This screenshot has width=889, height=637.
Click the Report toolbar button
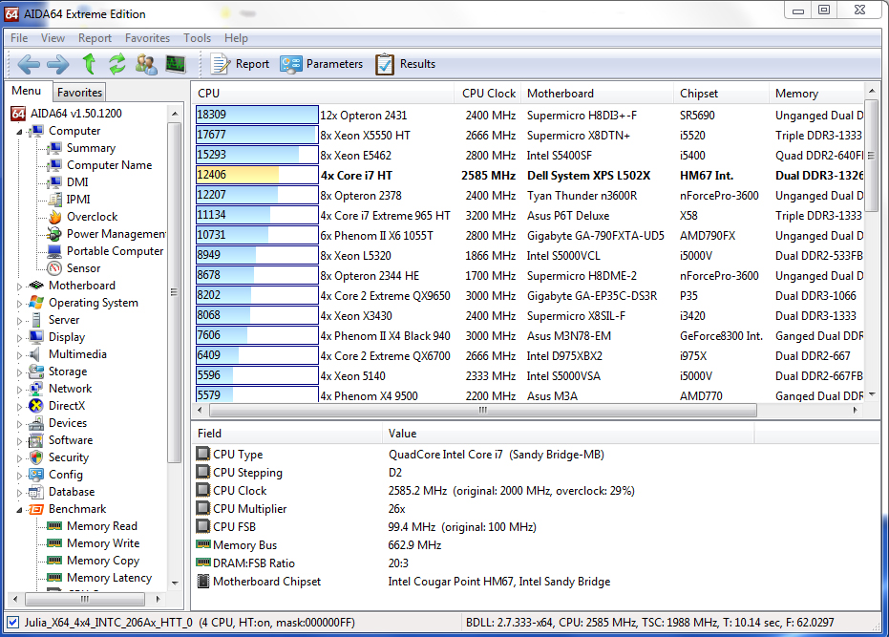pyautogui.click(x=240, y=64)
